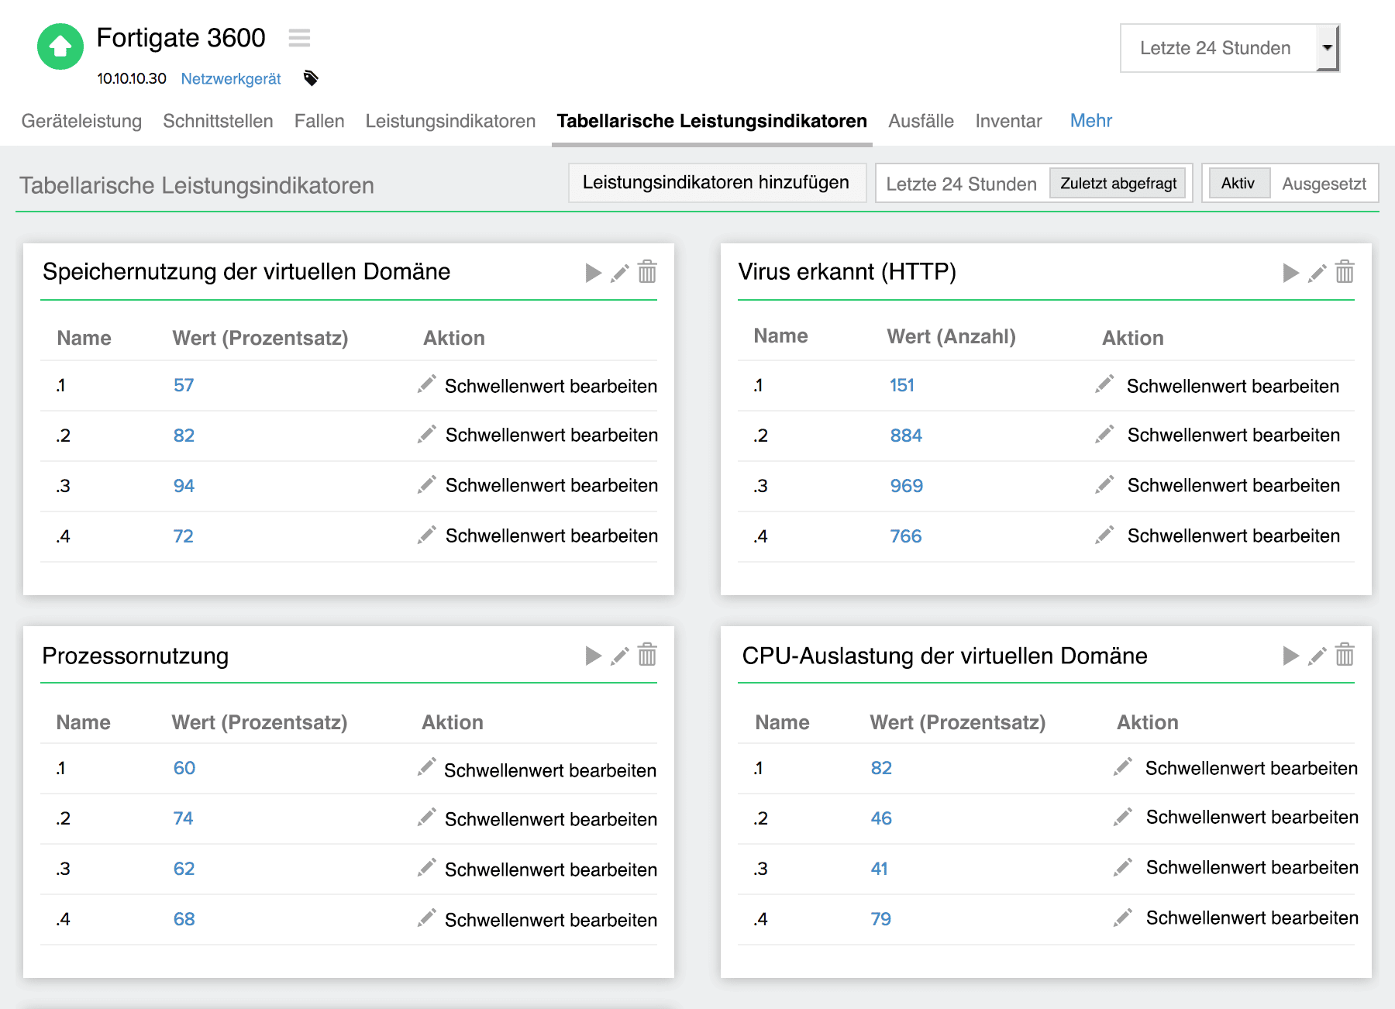Select the Aktiv filter option
Image resolution: width=1395 pixels, height=1009 pixels.
[1238, 183]
